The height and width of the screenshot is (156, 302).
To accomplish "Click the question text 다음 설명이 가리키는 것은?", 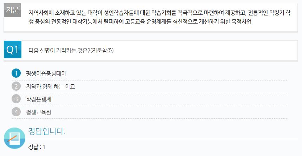I will tap(59, 51).
